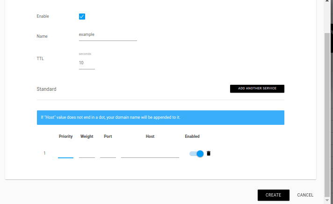This screenshot has height=204, width=333.
Task: Click the vertical scrollbar thumb
Action: pyautogui.click(x=327, y=115)
